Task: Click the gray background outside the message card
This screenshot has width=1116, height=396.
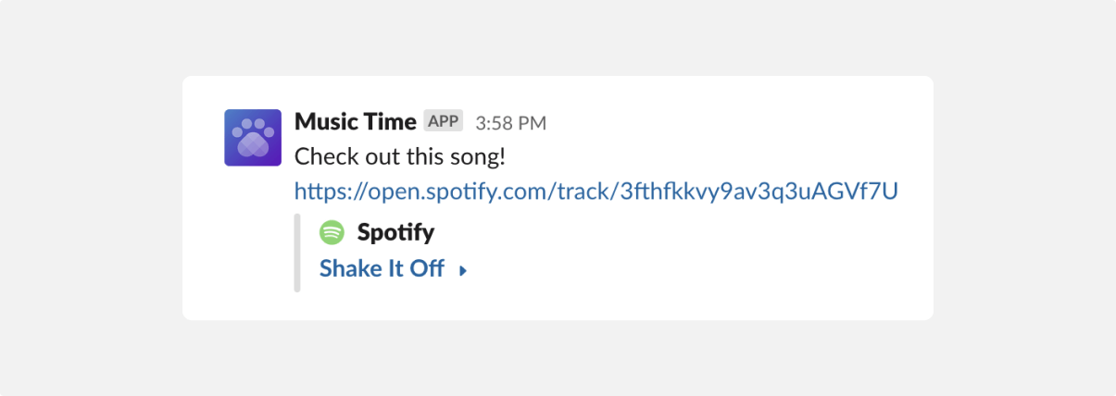Action: (x=93, y=198)
